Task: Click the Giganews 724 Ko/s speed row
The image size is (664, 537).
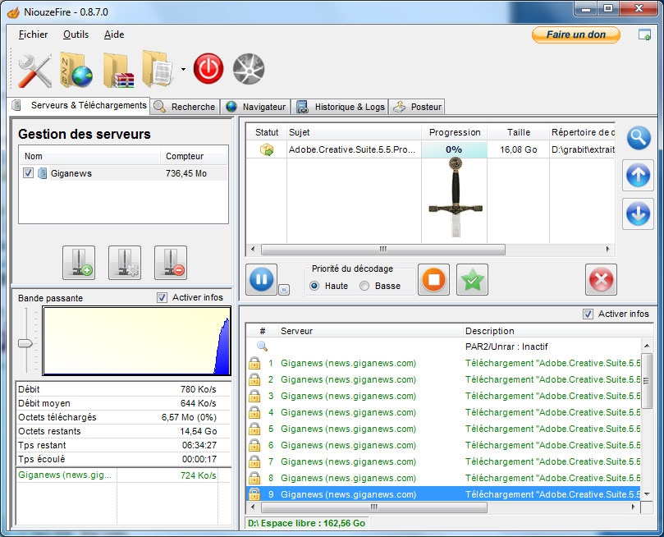Action: point(123,475)
